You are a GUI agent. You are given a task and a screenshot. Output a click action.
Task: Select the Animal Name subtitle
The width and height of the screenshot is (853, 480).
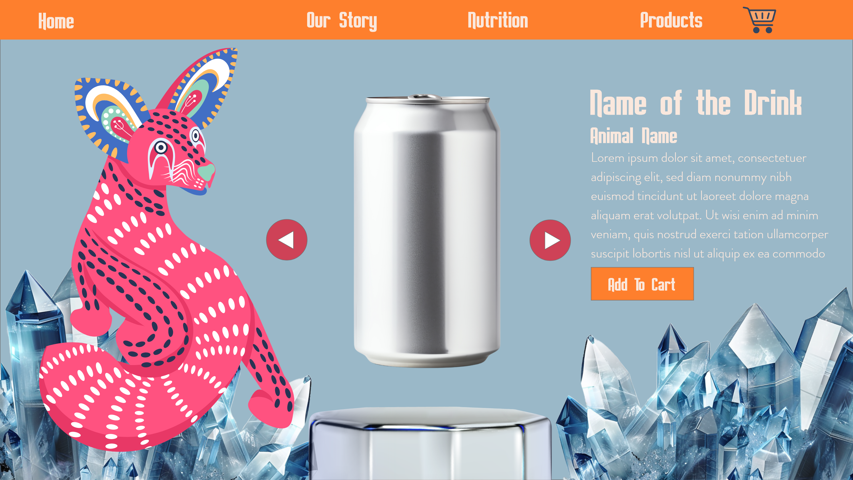pos(634,136)
